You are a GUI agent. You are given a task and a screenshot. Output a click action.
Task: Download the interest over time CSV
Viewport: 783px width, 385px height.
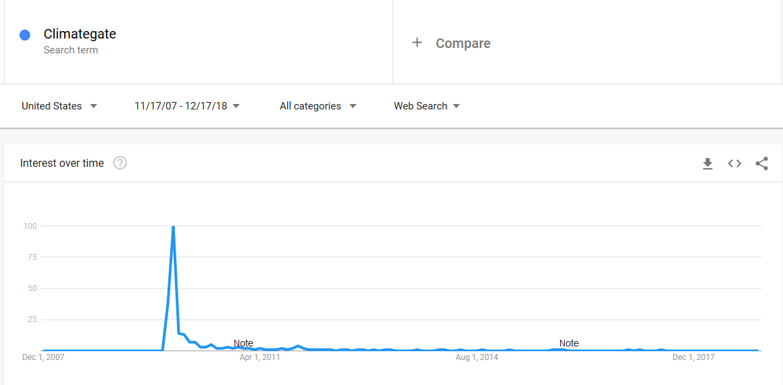tap(707, 163)
